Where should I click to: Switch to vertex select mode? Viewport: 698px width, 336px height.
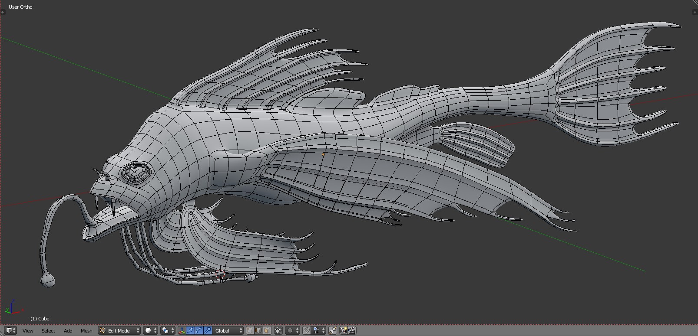(250, 330)
